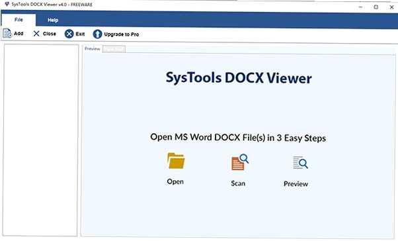Viewport: 398px width, 241px height.
Task: Click the Close X toolbar icon
Action: (x=36, y=34)
